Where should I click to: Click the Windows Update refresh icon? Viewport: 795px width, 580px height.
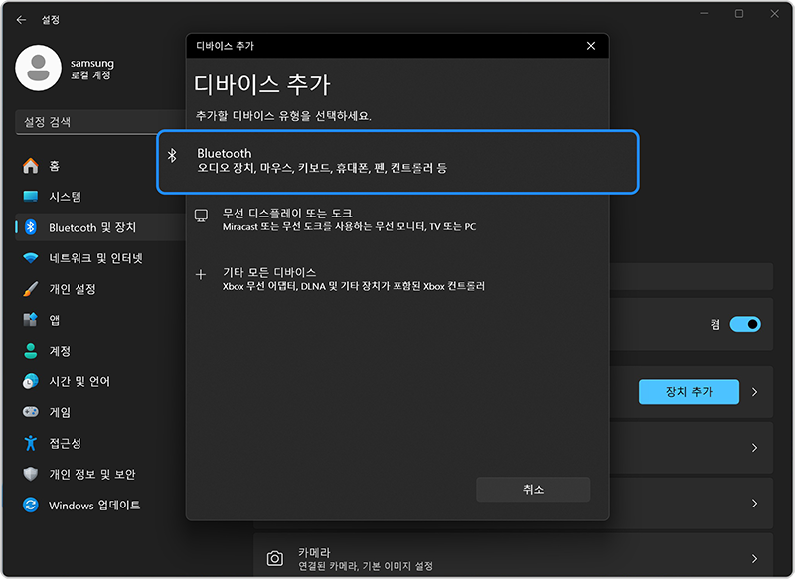point(31,506)
